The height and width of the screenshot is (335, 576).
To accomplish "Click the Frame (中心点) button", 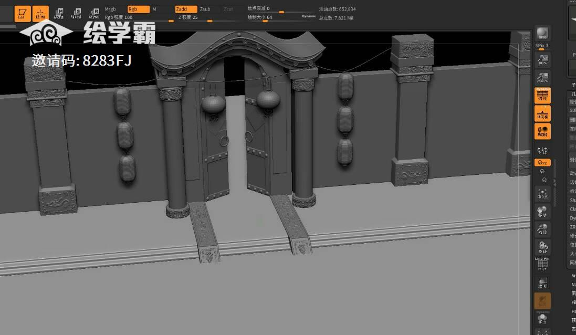I will coord(542,194).
